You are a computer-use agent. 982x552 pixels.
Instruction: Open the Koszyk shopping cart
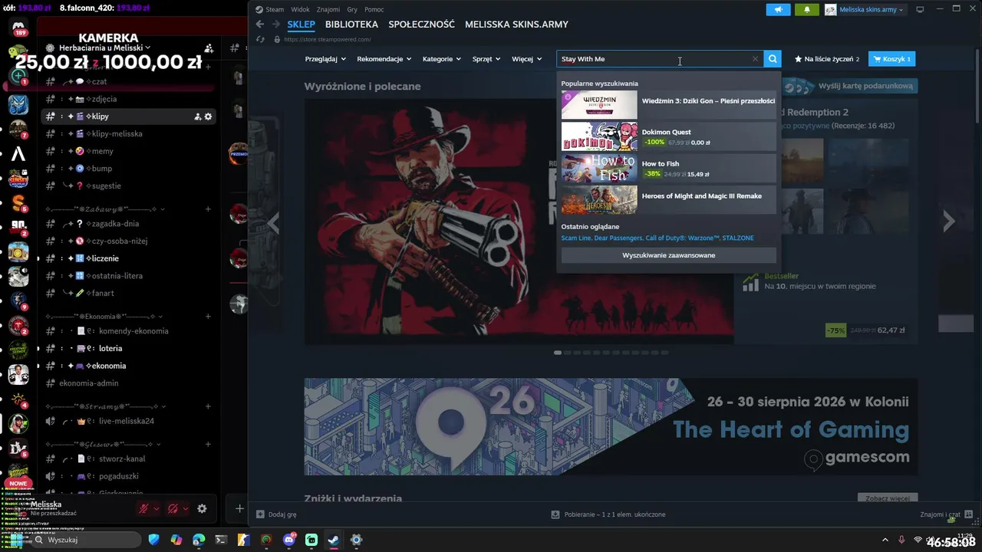click(x=891, y=59)
